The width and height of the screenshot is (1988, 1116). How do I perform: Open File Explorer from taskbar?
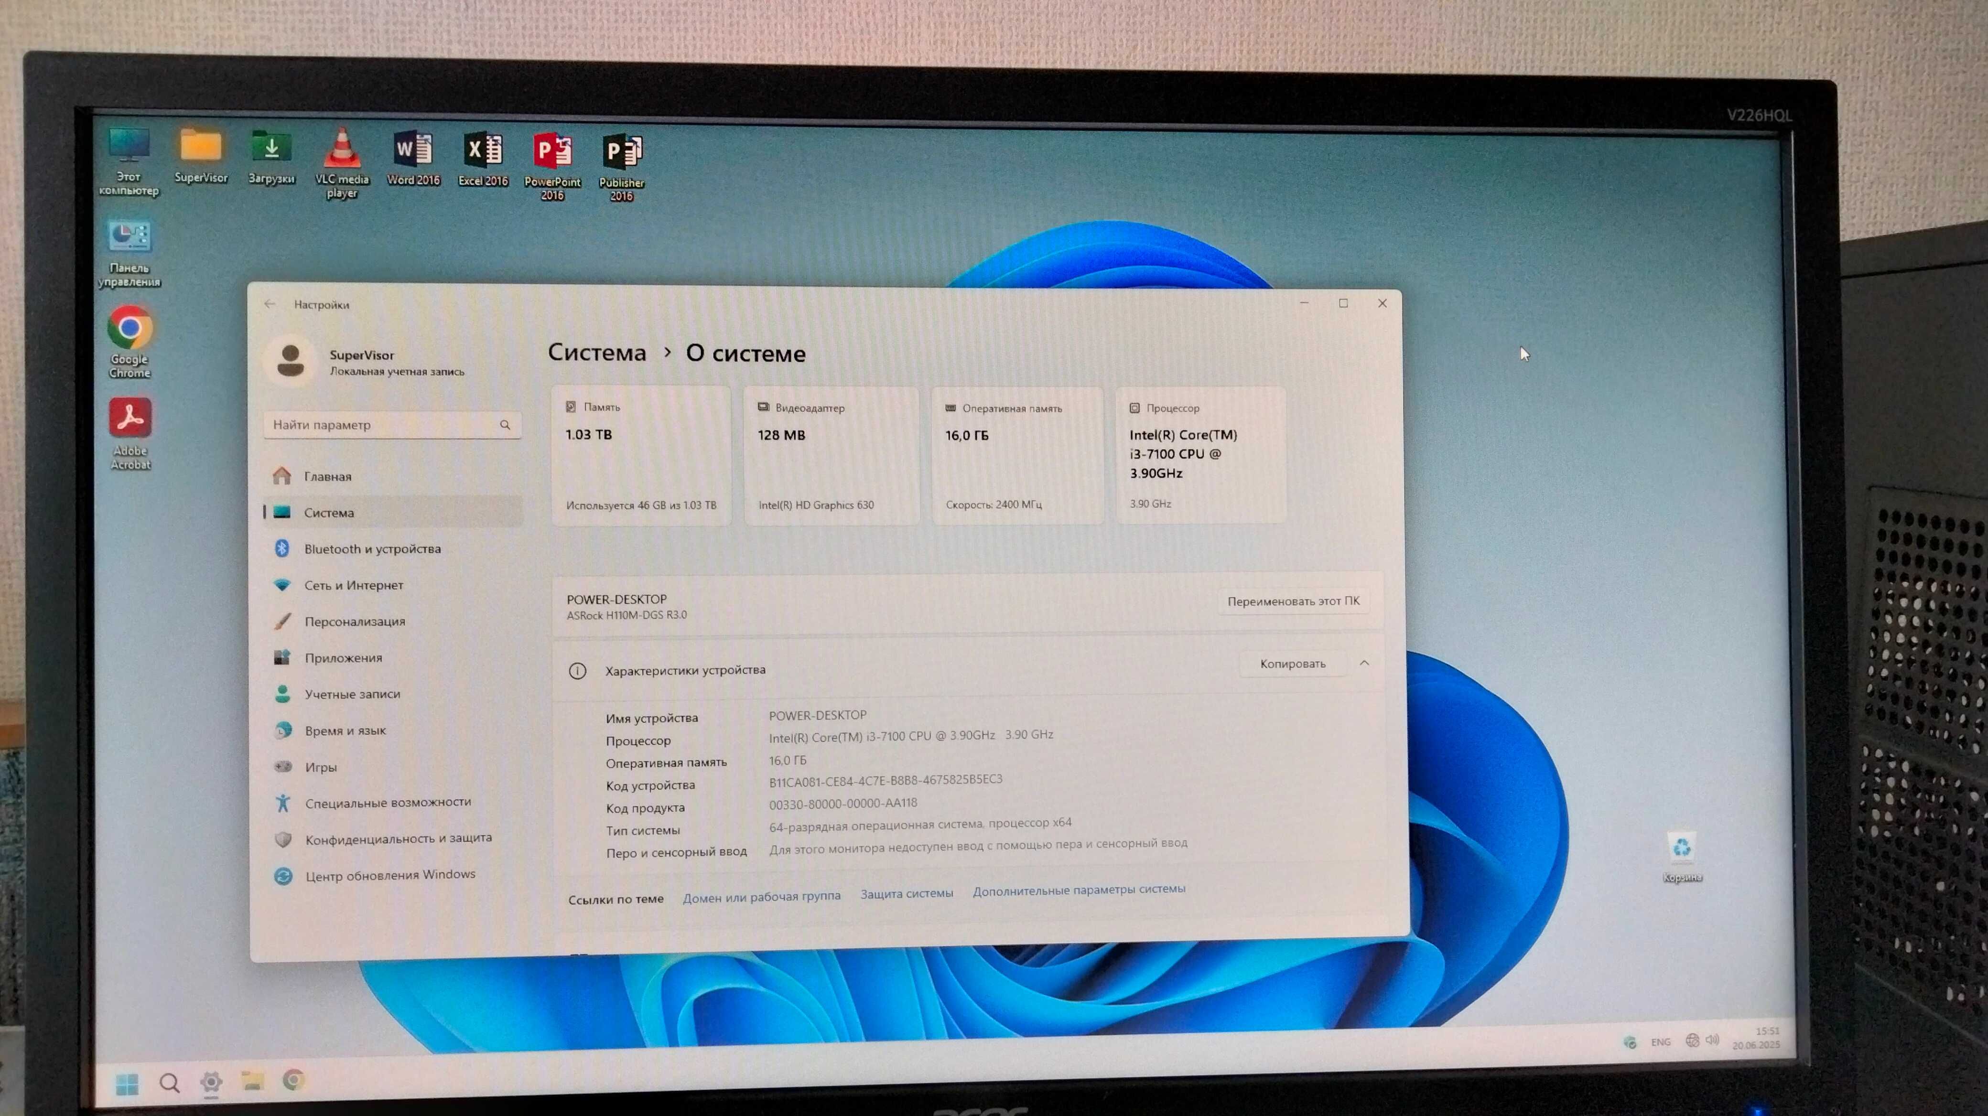252,1081
